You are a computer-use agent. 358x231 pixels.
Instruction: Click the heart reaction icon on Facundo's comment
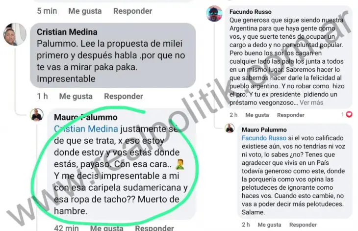(x=349, y=114)
